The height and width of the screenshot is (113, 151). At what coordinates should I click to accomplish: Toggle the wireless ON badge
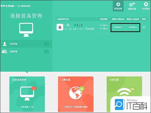click(x=132, y=89)
